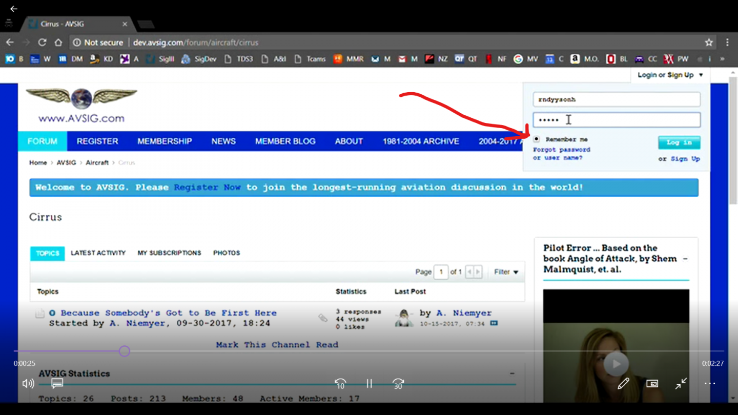Open the BL bookmark
Screen dimensions: 738x415
pos(617,59)
